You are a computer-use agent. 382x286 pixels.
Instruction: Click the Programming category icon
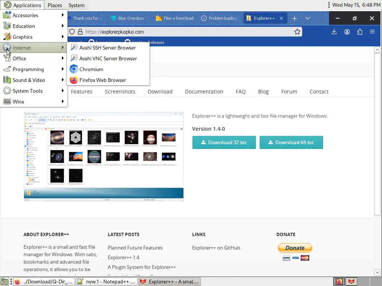7,69
